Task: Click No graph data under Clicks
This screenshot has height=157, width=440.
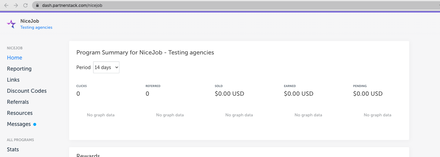Action: [101, 115]
